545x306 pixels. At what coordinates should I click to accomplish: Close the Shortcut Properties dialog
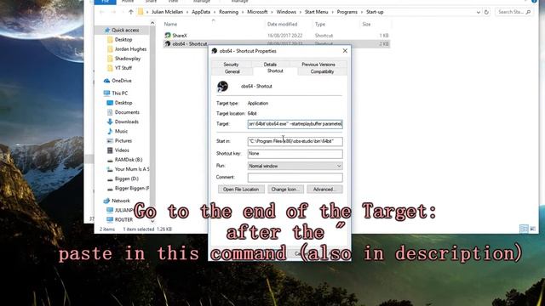345,51
